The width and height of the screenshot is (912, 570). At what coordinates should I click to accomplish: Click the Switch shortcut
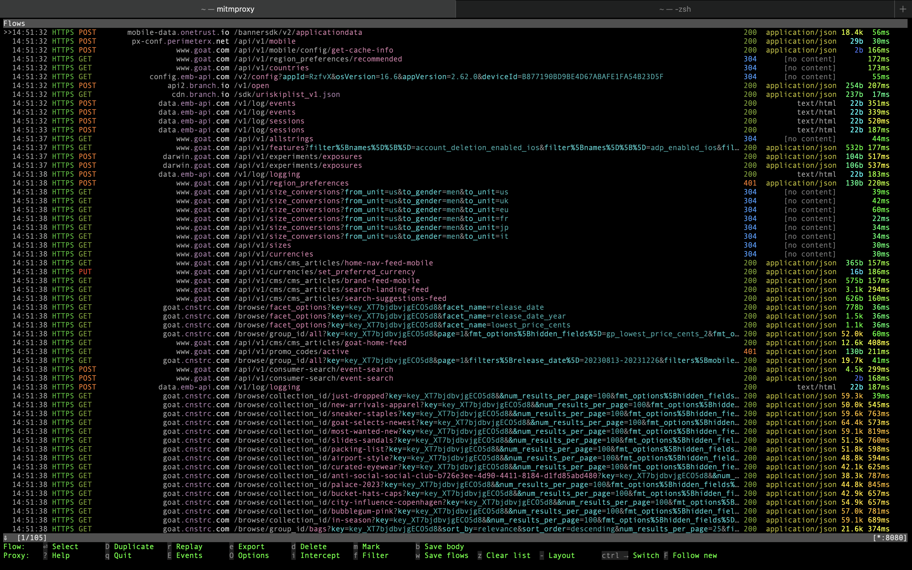tap(630, 555)
